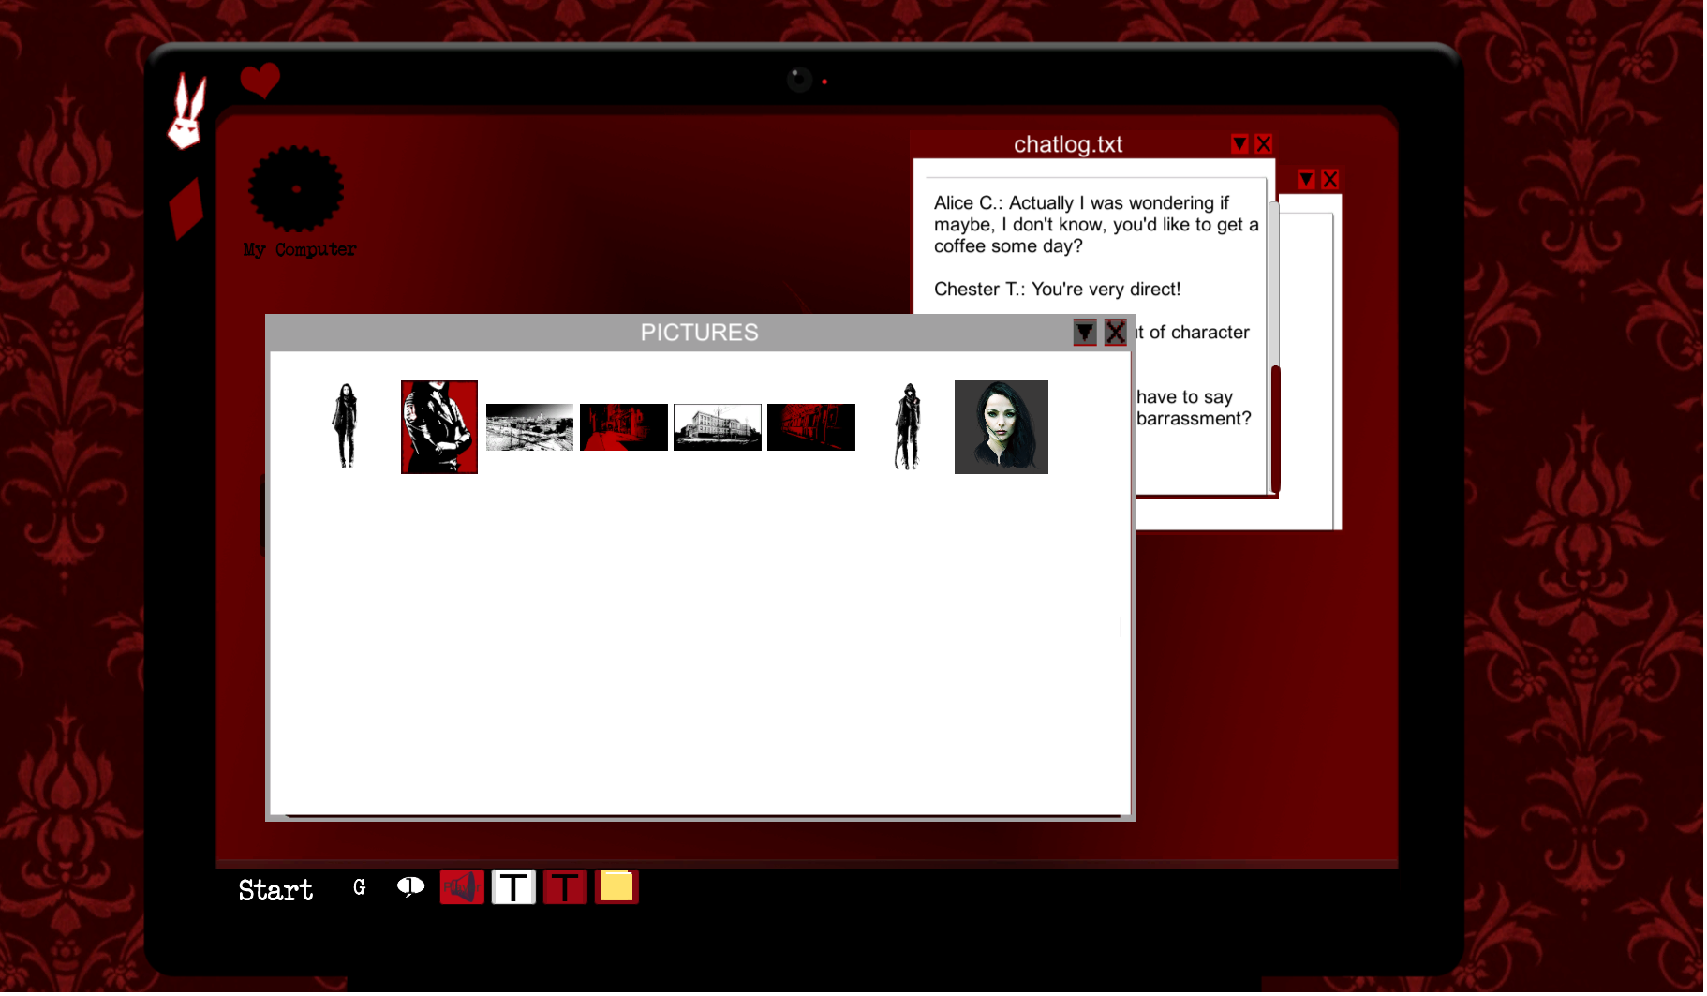Close the PICTURES window
The width and height of the screenshot is (1707, 996).
click(x=1115, y=332)
